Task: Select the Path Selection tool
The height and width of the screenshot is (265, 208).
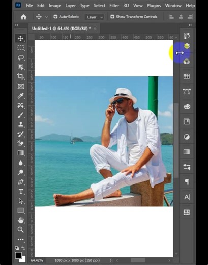Action: (20, 201)
